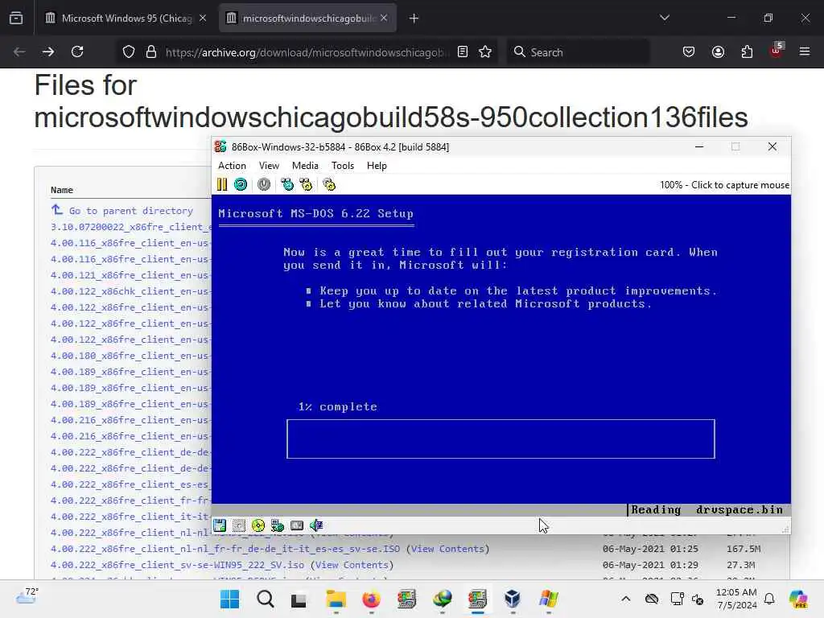Close the microsoftwindowschicagobuild browser tab

(384, 18)
